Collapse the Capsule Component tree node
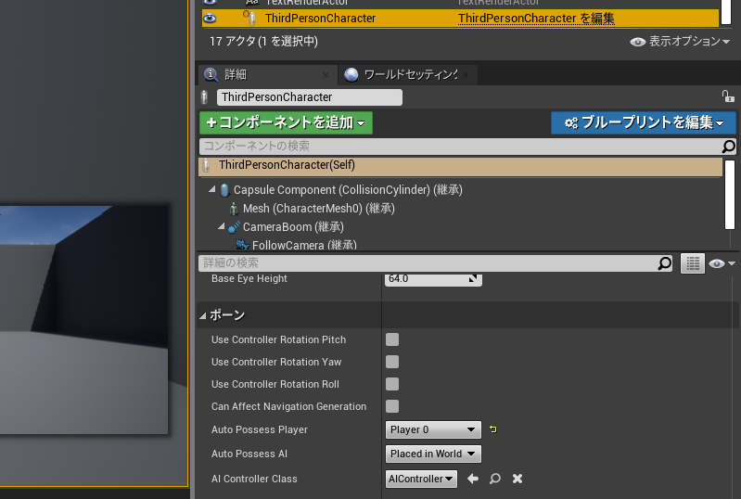 tap(212, 189)
